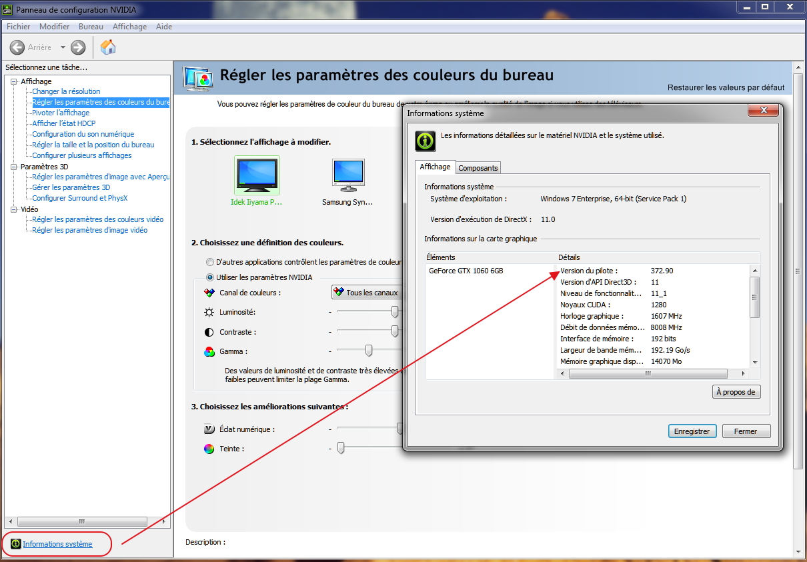Click the task tree horizontal scrollbar
This screenshot has height=562, width=807.
click(x=83, y=521)
